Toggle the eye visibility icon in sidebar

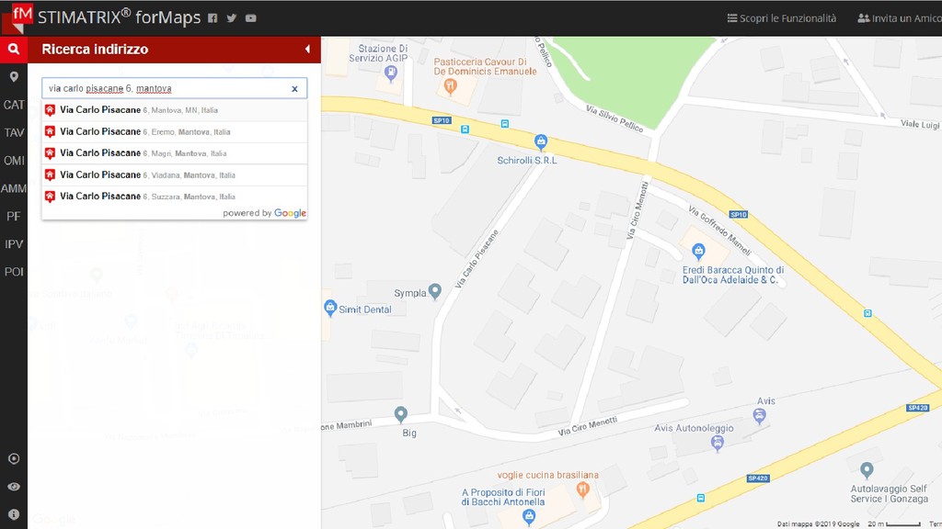point(14,487)
